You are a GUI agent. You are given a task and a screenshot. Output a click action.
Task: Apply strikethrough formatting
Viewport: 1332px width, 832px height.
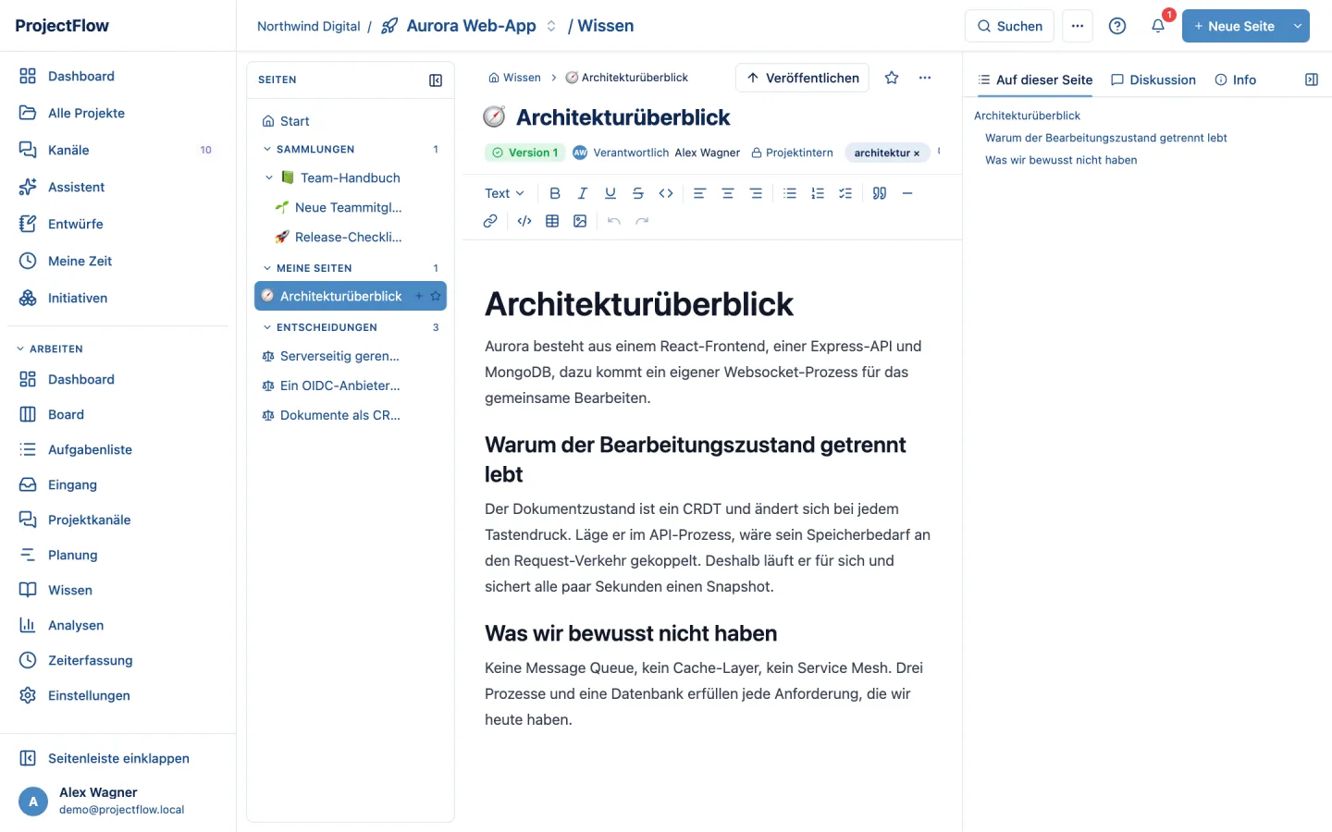tap(638, 193)
